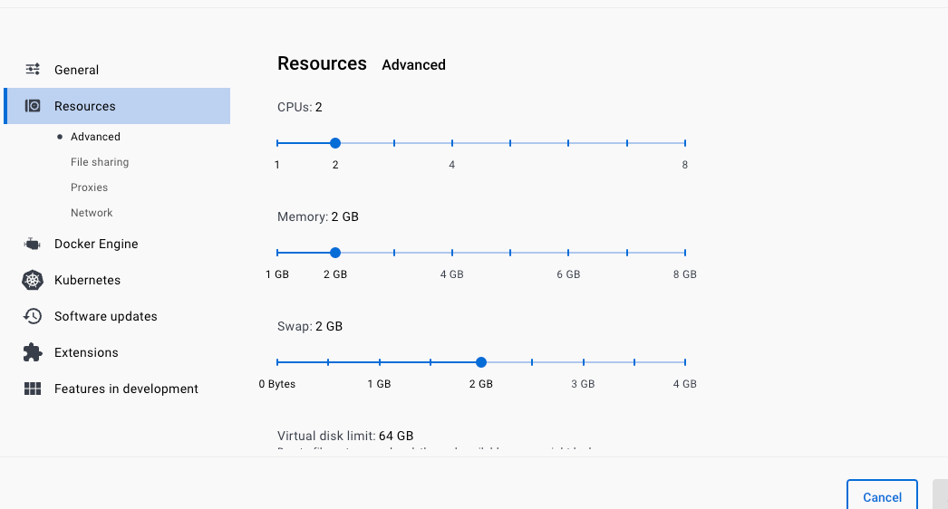Click the Kubernetes helm wheel icon
The image size is (948, 509).
pyautogui.click(x=33, y=280)
